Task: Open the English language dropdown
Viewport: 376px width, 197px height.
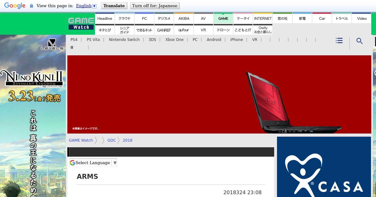Action: tap(86, 6)
